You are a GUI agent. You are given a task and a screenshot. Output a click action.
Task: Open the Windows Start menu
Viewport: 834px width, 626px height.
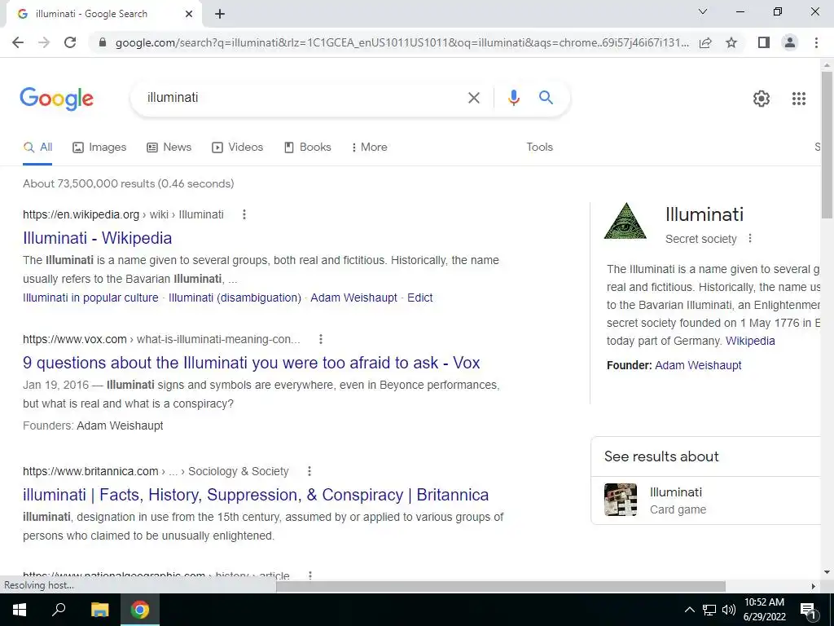pos(20,610)
